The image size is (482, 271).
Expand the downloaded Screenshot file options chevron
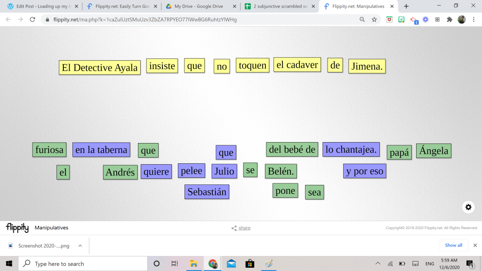tap(80, 246)
